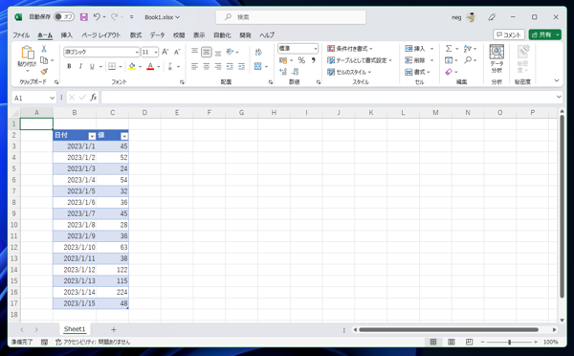
Task: Click the zoom slider handle
Action: coord(509,342)
